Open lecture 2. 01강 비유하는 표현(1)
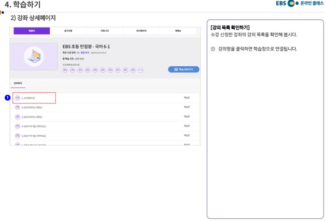The image size is (326, 221). tap(32, 107)
